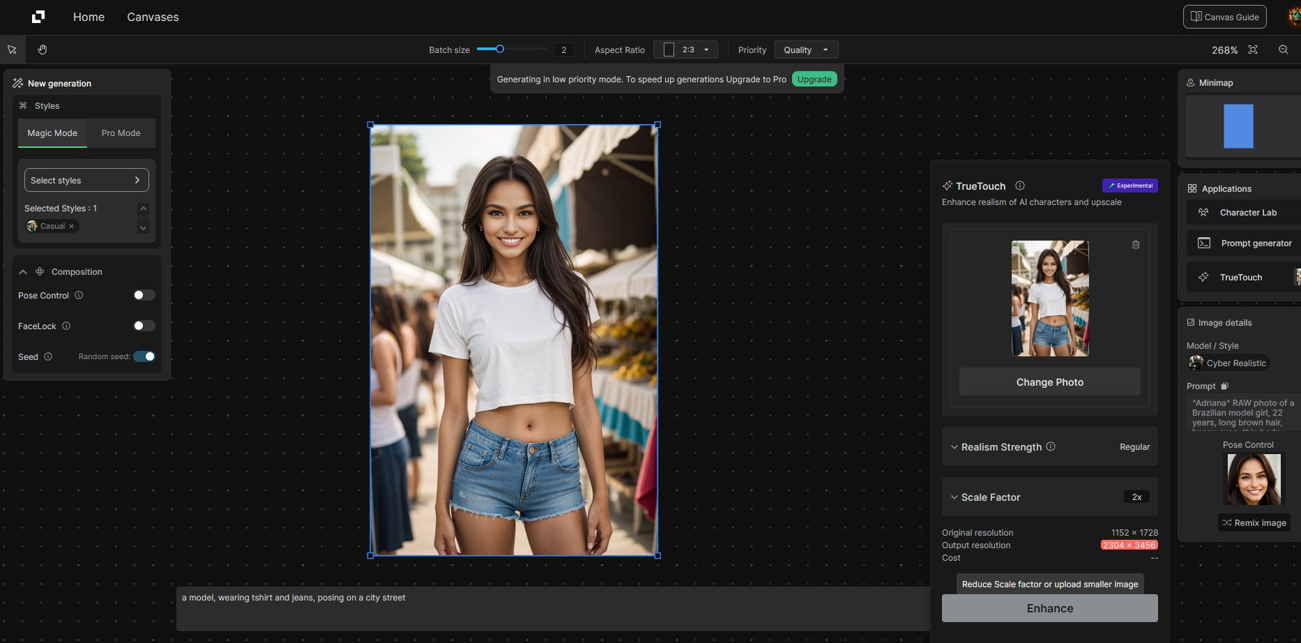Enable the FaceLock toggle

coord(144,326)
